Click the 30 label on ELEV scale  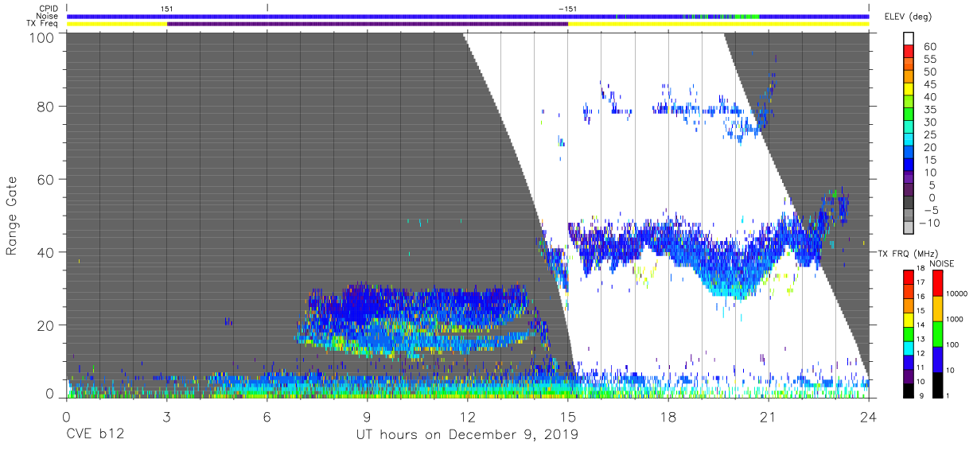pyautogui.click(x=929, y=122)
